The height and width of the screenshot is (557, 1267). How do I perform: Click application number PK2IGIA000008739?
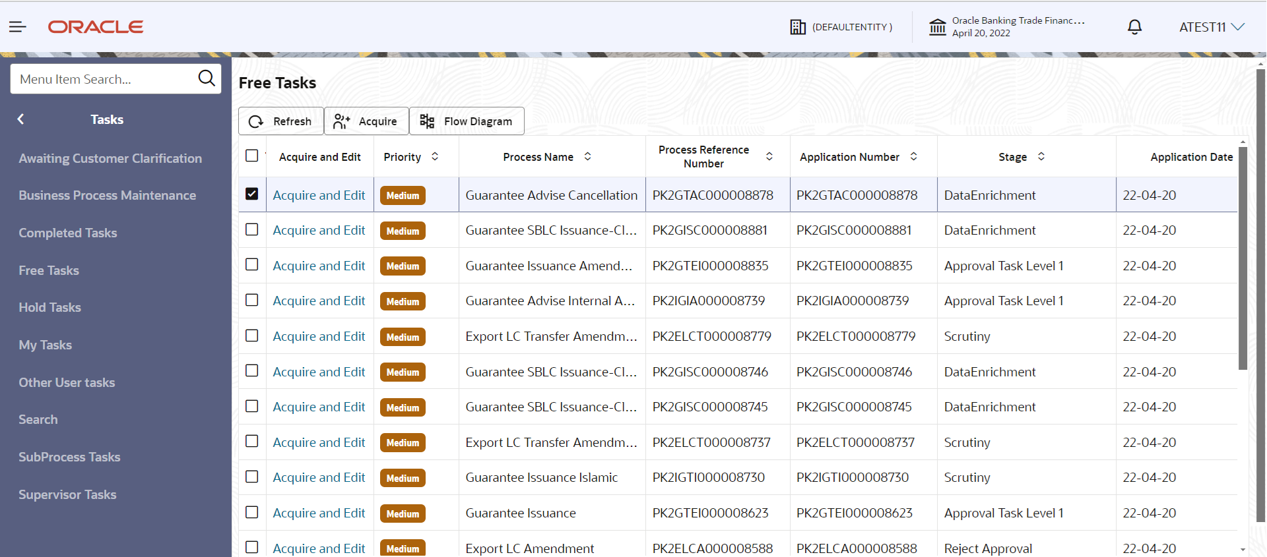tap(853, 301)
